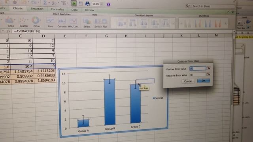
Task: Click the Select data icon
Action: pyautogui.click(x=87, y=21)
